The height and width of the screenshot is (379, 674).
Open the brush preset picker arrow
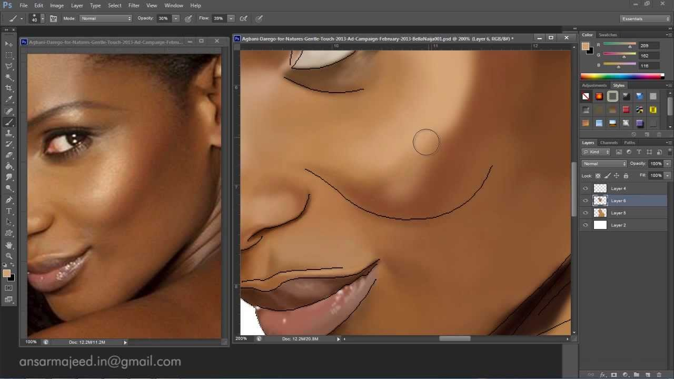pos(42,18)
